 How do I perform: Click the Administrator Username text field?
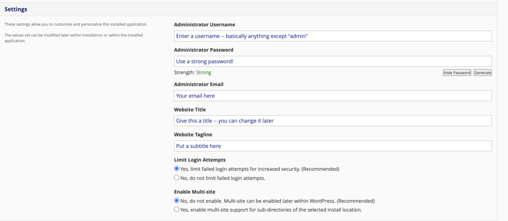(x=333, y=36)
